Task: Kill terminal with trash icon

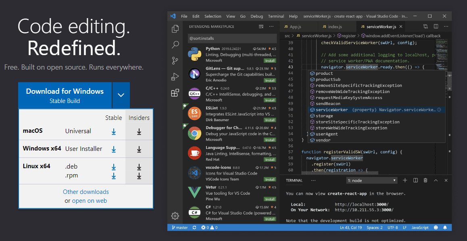Action: pos(425,180)
